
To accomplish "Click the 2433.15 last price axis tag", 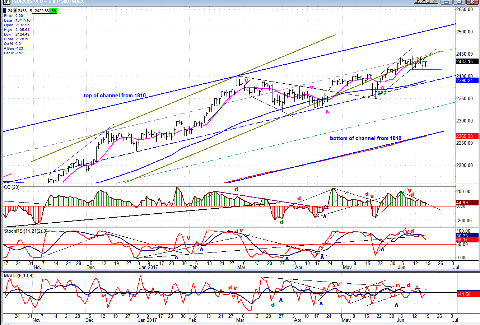I will click(467, 61).
